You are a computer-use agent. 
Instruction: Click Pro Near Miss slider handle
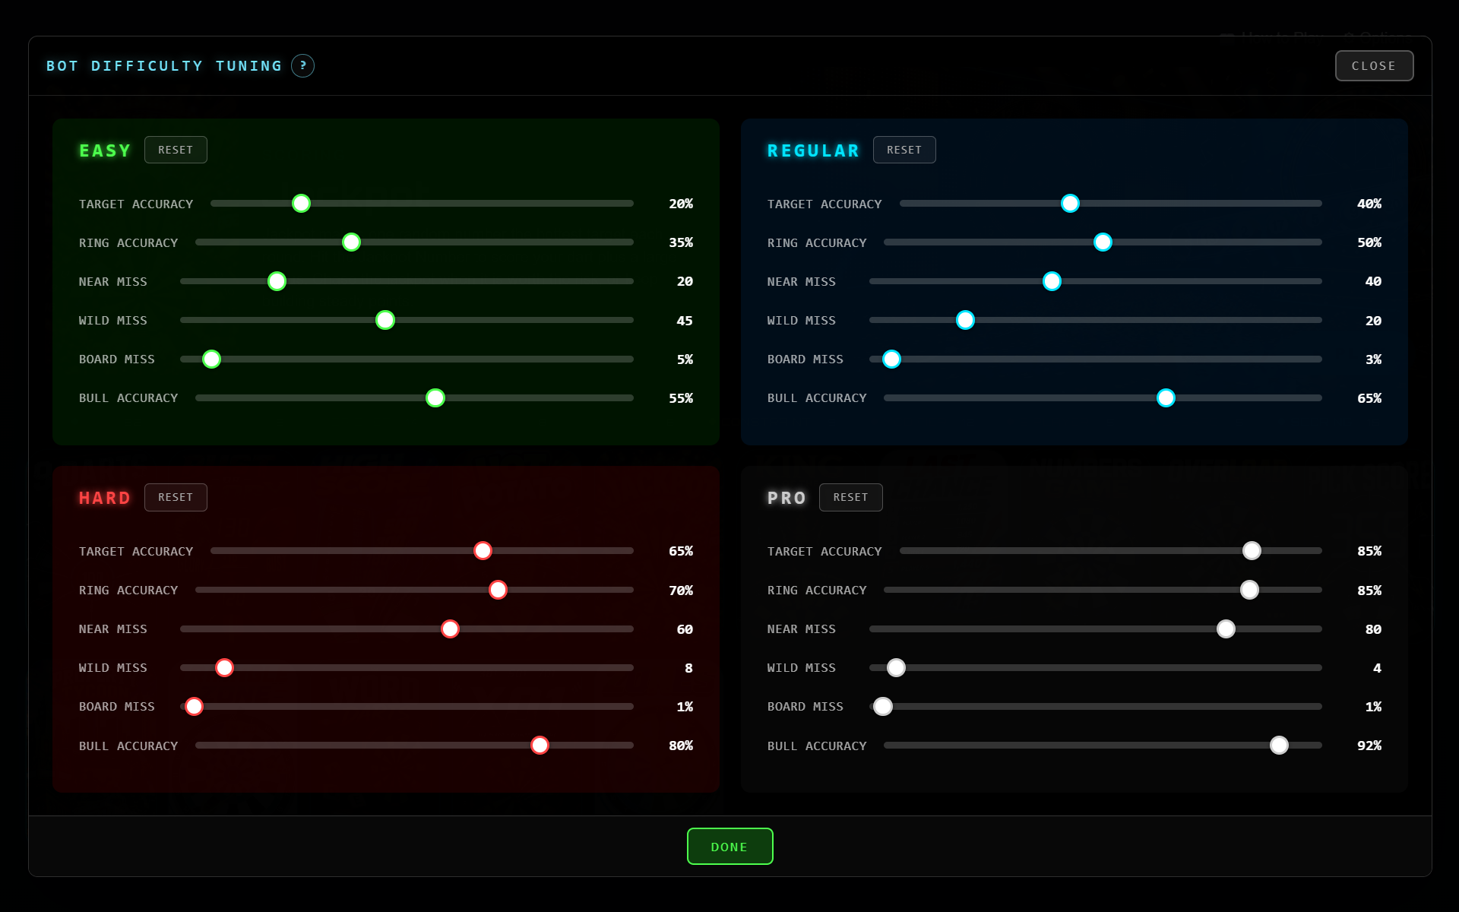coord(1226,629)
